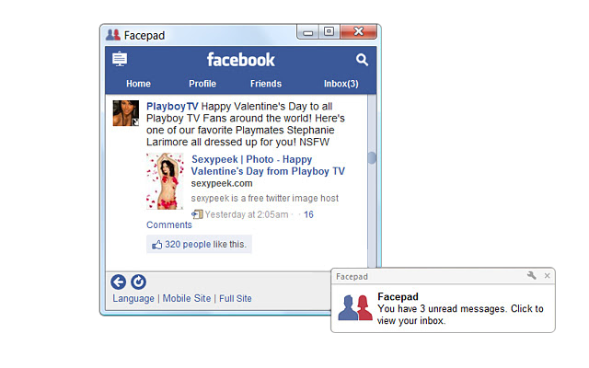Viewport: 589px width, 368px height.
Task: Open the Home tab
Action: pos(138,84)
